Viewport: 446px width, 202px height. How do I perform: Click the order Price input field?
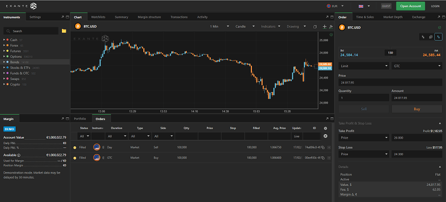click(390, 82)
